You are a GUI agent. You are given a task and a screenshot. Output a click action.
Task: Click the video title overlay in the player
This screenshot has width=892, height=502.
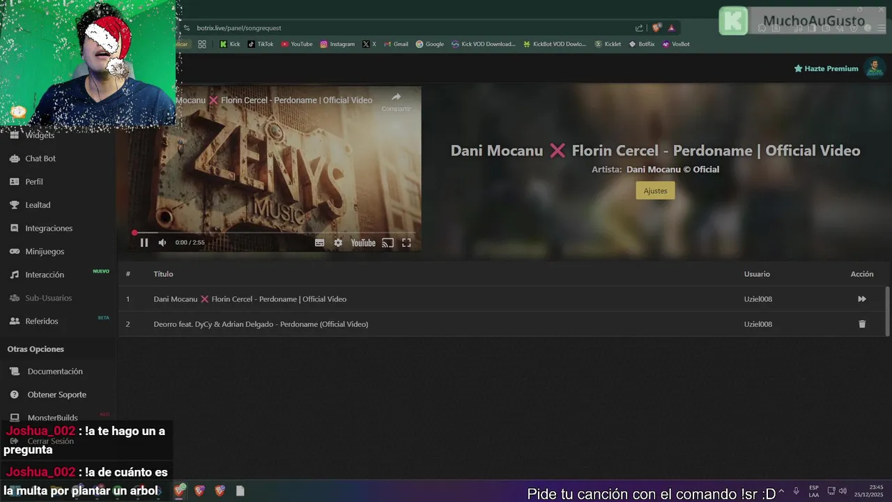click(274, 100)
